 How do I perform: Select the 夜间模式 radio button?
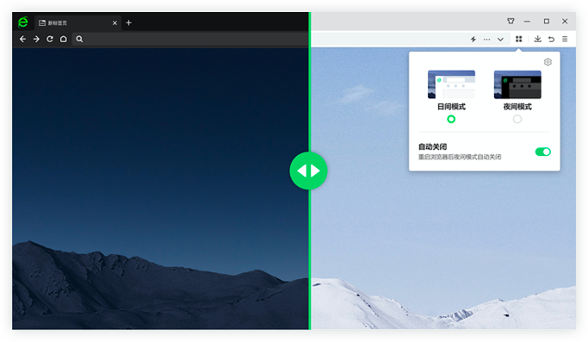[x=517, y=120]
